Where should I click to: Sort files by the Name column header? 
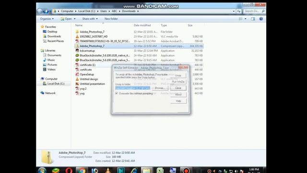[79, 25]
